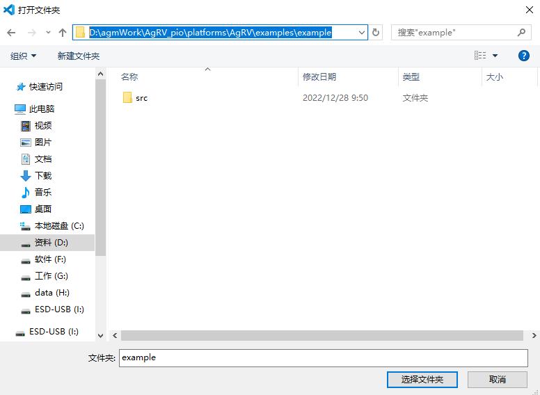Open the help question mark icon
The image size is (540, 395).
[523, 56]
